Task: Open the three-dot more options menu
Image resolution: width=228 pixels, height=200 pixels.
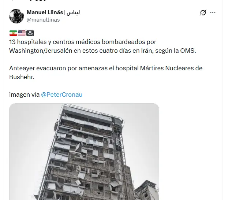Action: click(213, 13)
